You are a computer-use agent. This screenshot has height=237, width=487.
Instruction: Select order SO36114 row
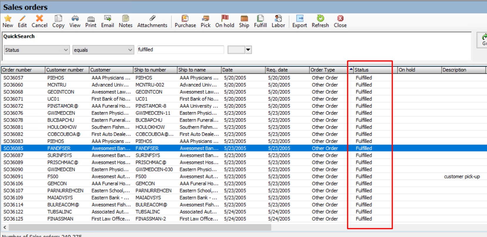(243, 205)
